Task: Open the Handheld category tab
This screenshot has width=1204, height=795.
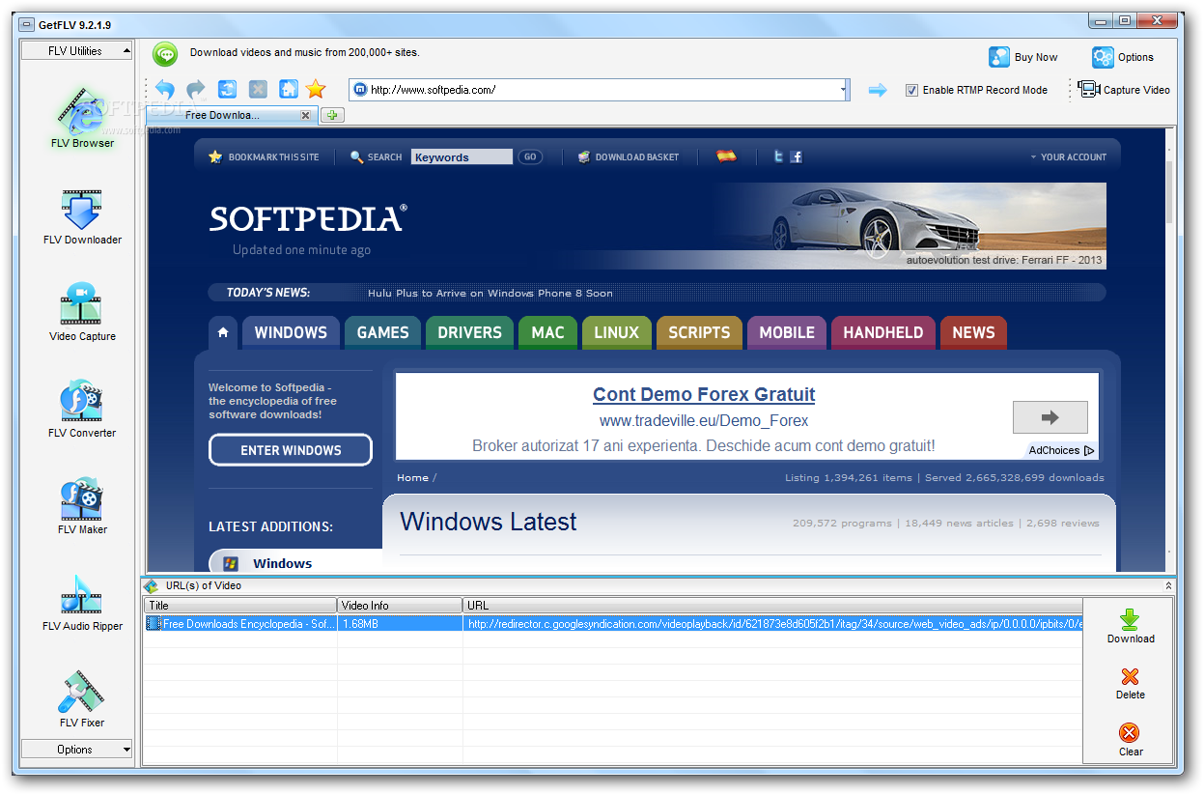Action: point(883,332)
